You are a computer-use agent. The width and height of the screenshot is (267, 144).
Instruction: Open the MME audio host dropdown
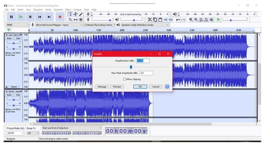[x=18, y=25]
